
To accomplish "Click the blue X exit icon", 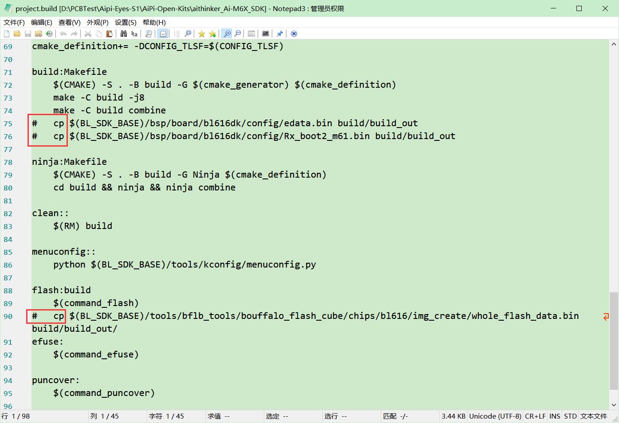I will 294,34.
